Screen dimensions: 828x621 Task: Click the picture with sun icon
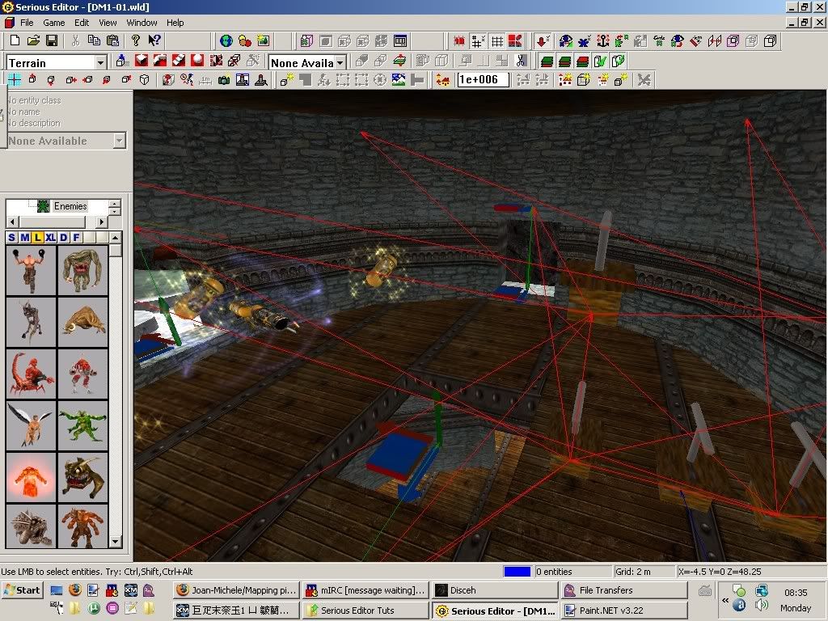pyautogui.click(x=263, y=40)
